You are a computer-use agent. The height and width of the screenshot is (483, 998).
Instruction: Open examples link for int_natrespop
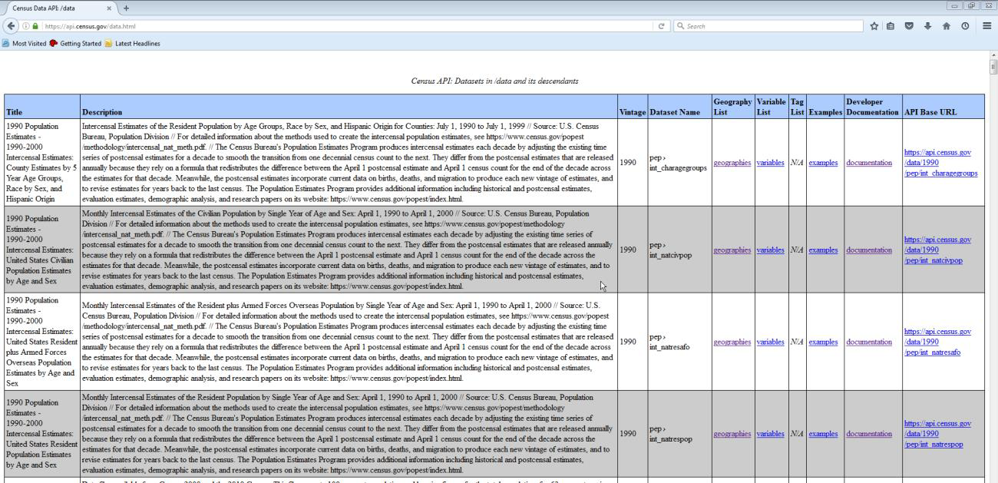823,434
